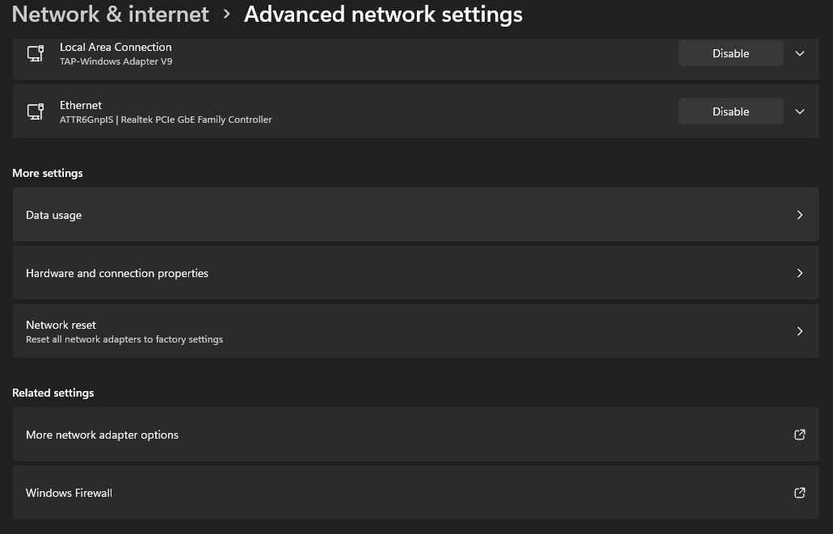Disable the Ethernet adapter
Viewport: 833px width, 534px height.
tap(730, 111)
